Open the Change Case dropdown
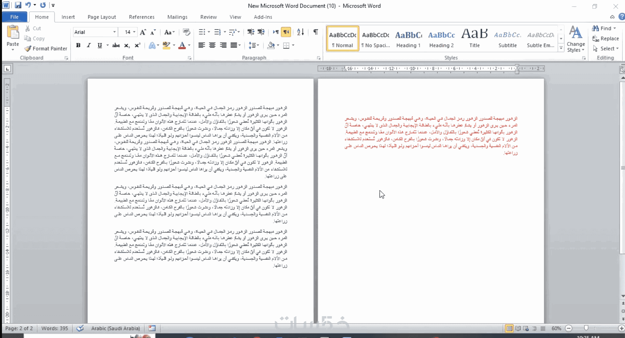 coord(169,32)
